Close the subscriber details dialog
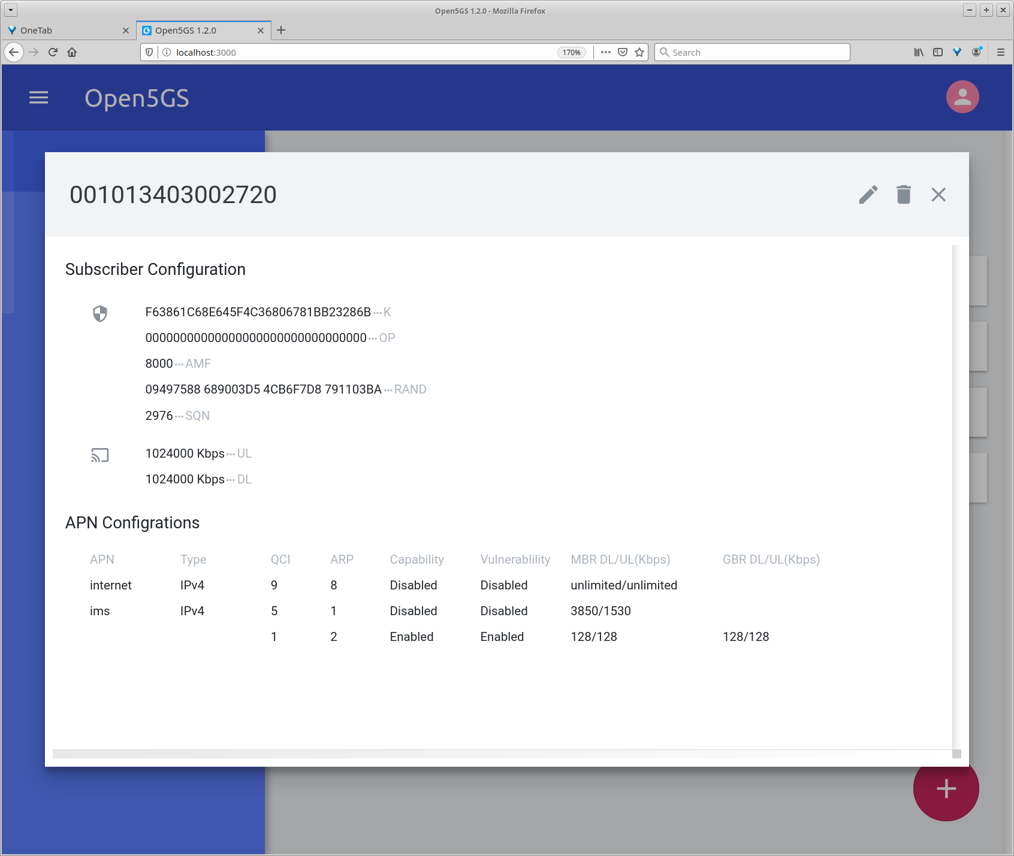 [x=938, y=195]
